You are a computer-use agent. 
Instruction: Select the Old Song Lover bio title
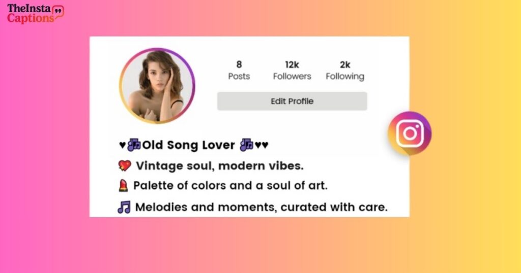(188, 145)
